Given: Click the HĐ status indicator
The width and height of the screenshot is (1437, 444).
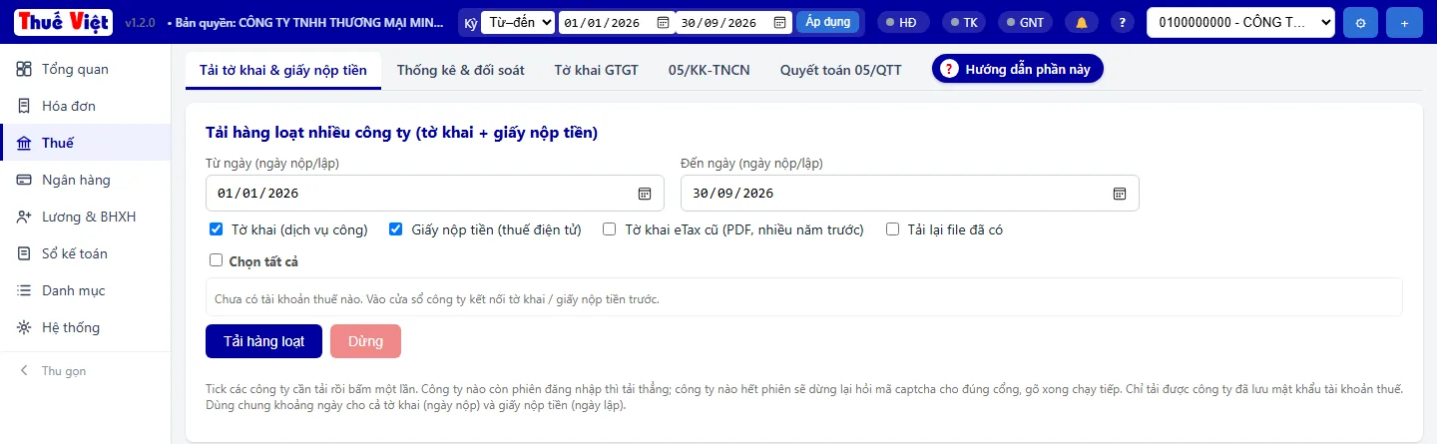Looking at the screenshot, I should pos(904,22).
